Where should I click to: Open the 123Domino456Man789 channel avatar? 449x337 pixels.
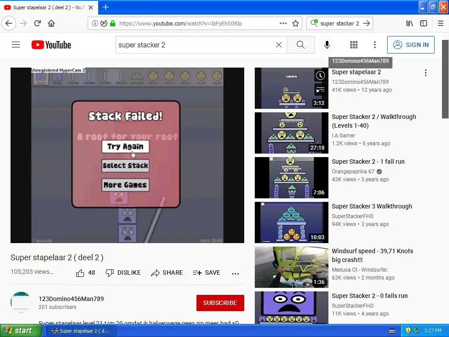tap(21, 302)
